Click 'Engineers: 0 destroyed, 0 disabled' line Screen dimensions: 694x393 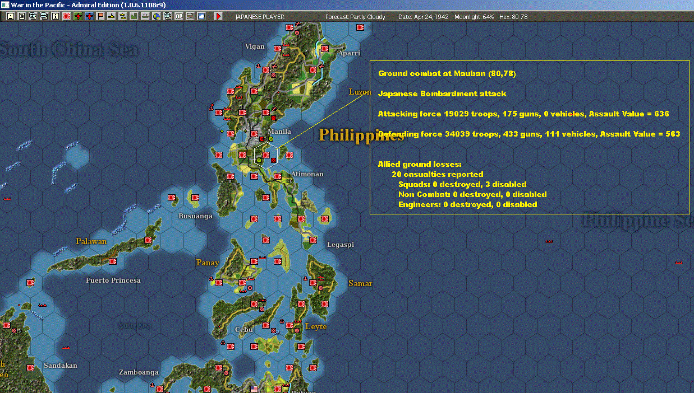pyautogui.click(x=467, y=204)
